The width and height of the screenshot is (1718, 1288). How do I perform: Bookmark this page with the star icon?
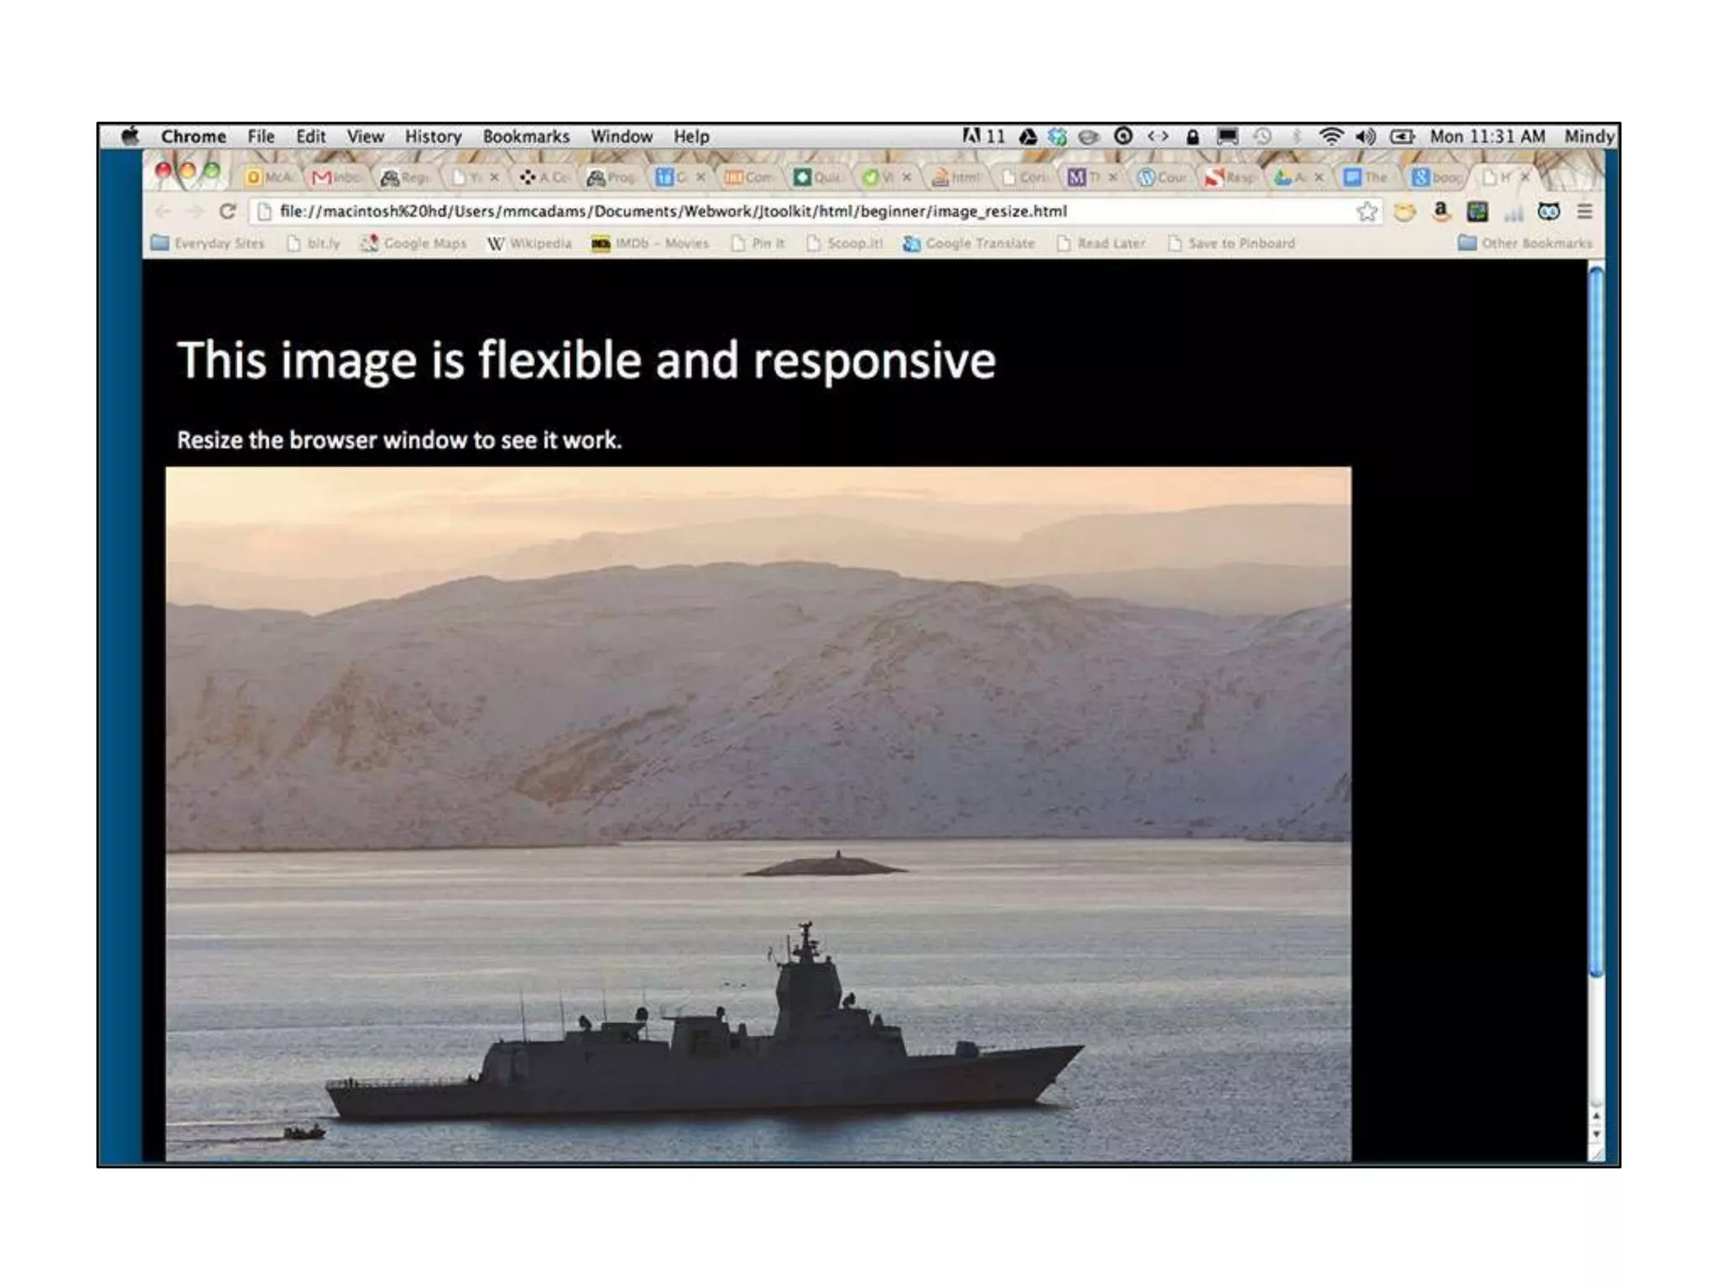[1367, 211]
